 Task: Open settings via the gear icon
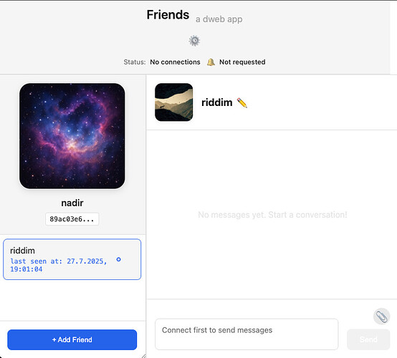click(x=194, y=41)
